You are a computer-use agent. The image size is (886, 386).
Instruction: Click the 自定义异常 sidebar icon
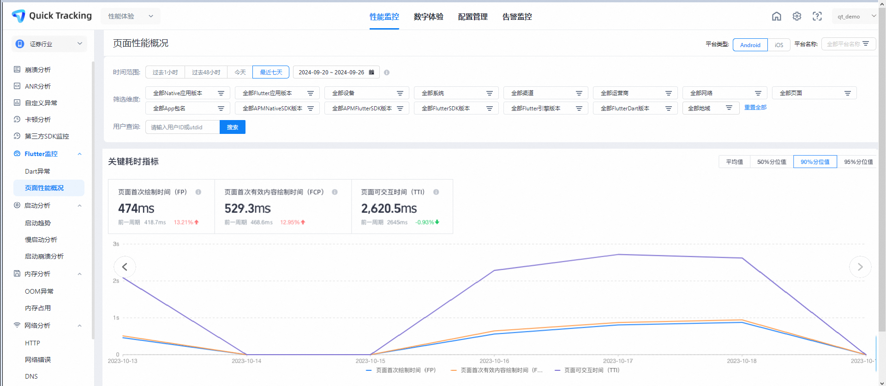point(17,103)
